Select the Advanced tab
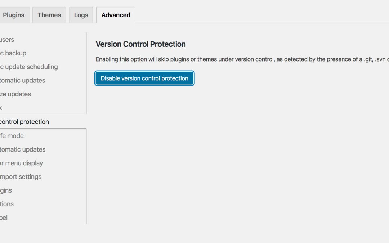The image size is (389, 243). pyautogui.click(x=116, y=15)
